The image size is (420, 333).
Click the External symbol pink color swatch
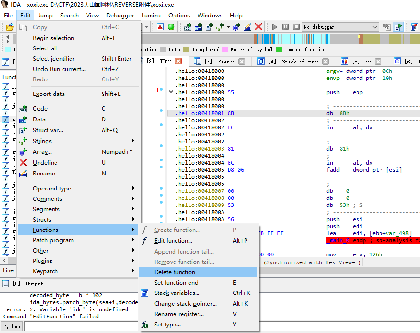(226, 49)
